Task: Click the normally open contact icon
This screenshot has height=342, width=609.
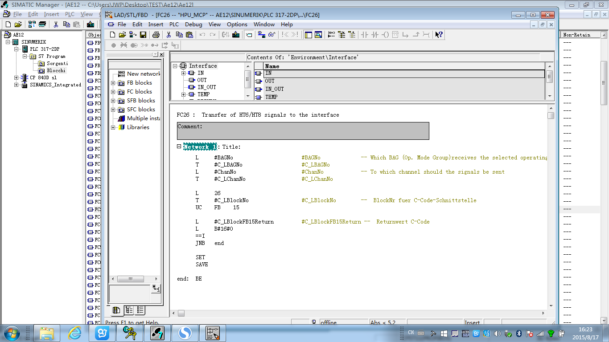Action: pyautogui.click(x=365, y=35)
